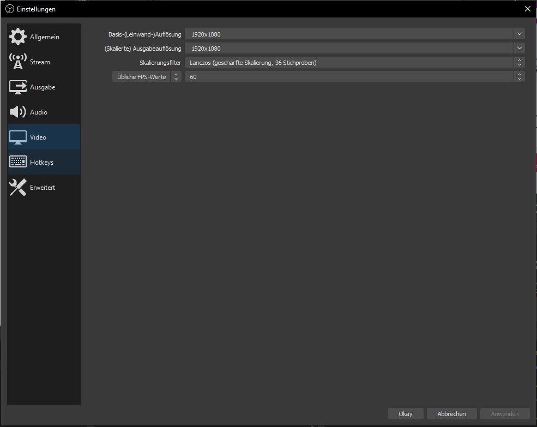The image size is (537, 427).
Task: Open the (Skalierte) Ausgabeauflösung dropdown arrow
Action: [x=519, y=49]
